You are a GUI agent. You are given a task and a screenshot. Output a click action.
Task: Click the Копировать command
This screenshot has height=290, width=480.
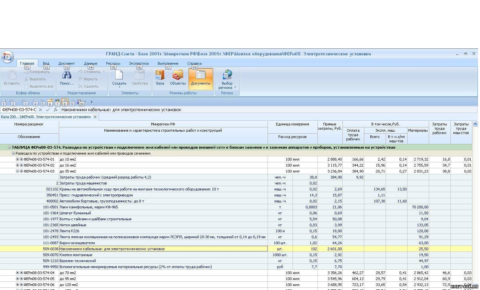point(37,72)
